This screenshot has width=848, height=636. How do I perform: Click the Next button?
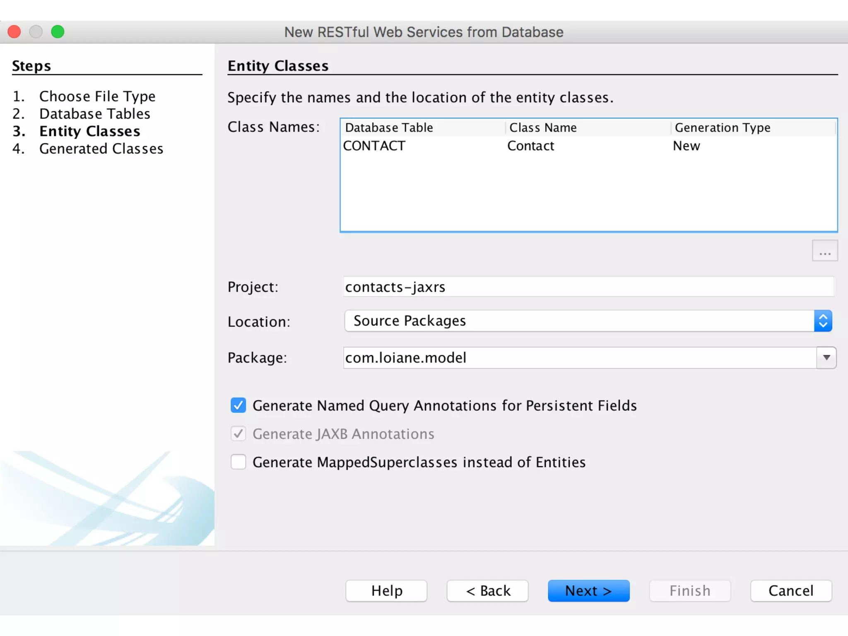[588, 590]
